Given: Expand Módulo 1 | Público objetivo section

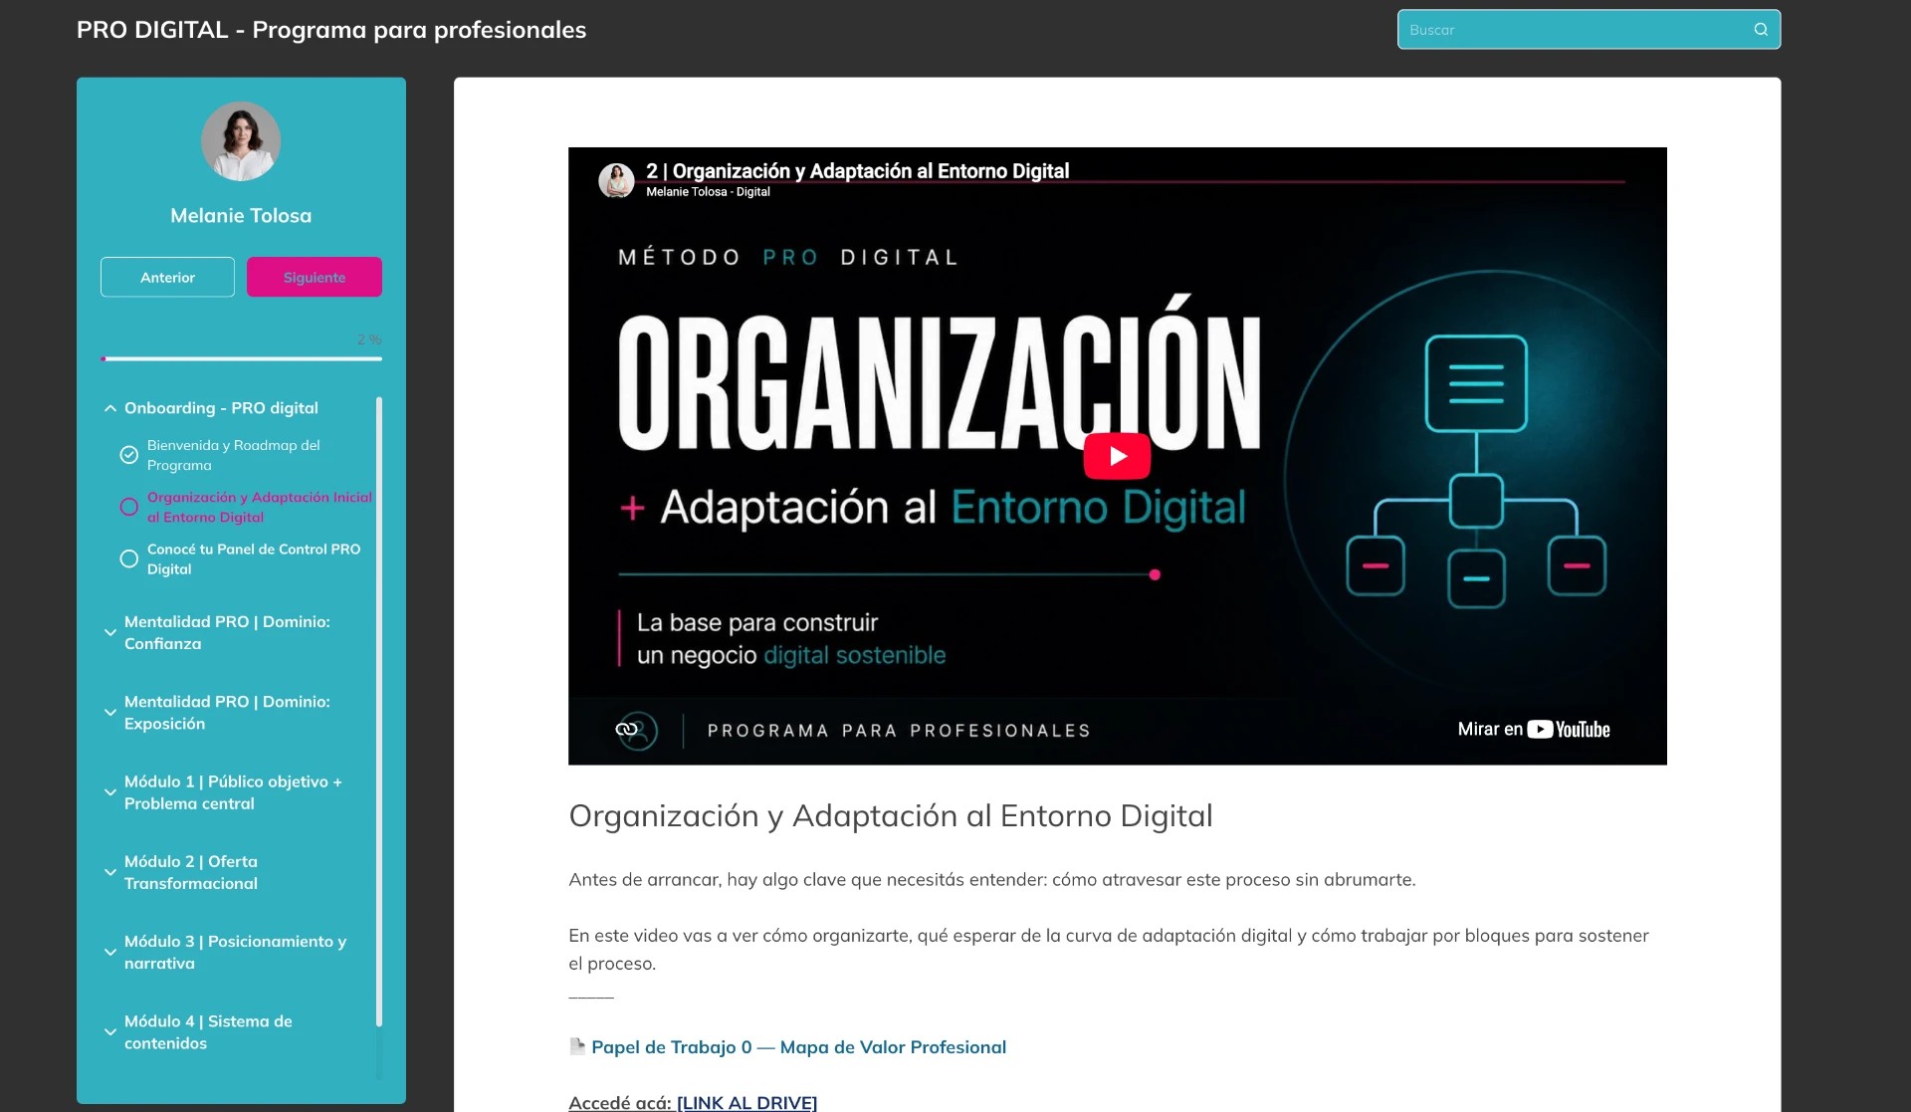Looking at the screenshot, I should pos(110,792).
